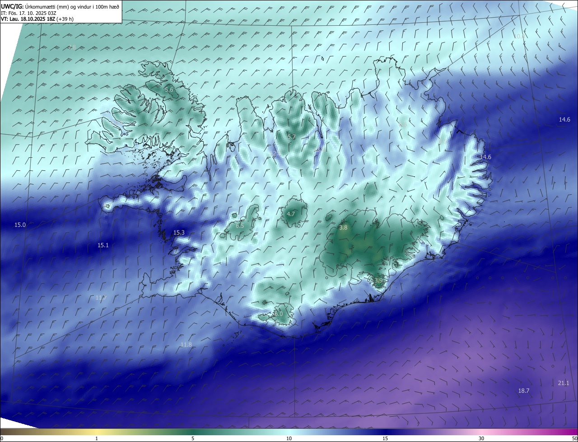
Task: Click the "UWC/IG:" label in the header box
Action: [x=13, y=6]
